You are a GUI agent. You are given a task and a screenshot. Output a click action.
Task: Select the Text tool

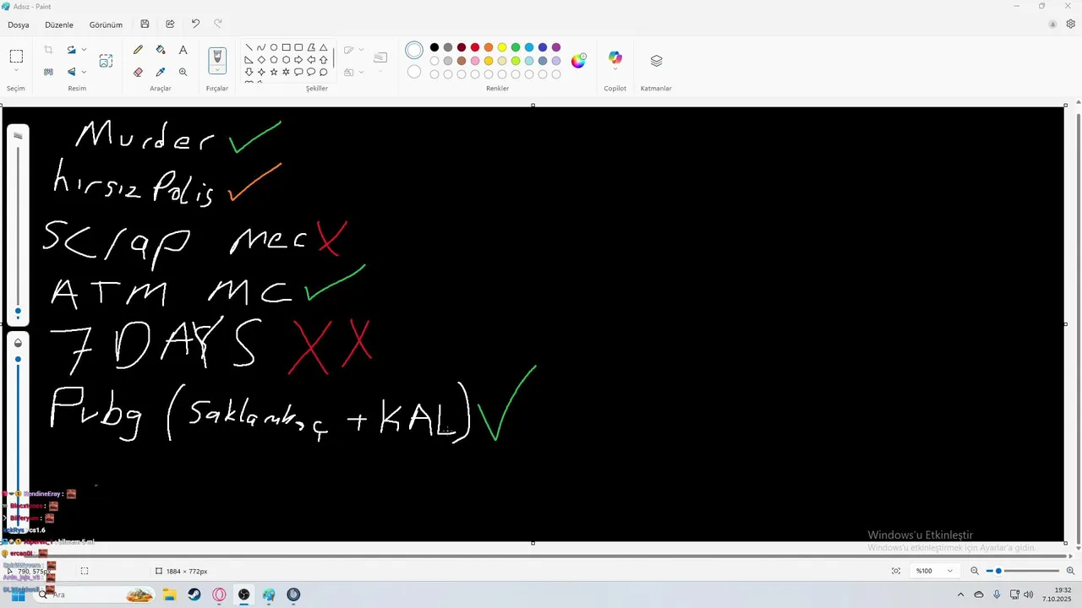pyautogui.click(x=183, y=50)
